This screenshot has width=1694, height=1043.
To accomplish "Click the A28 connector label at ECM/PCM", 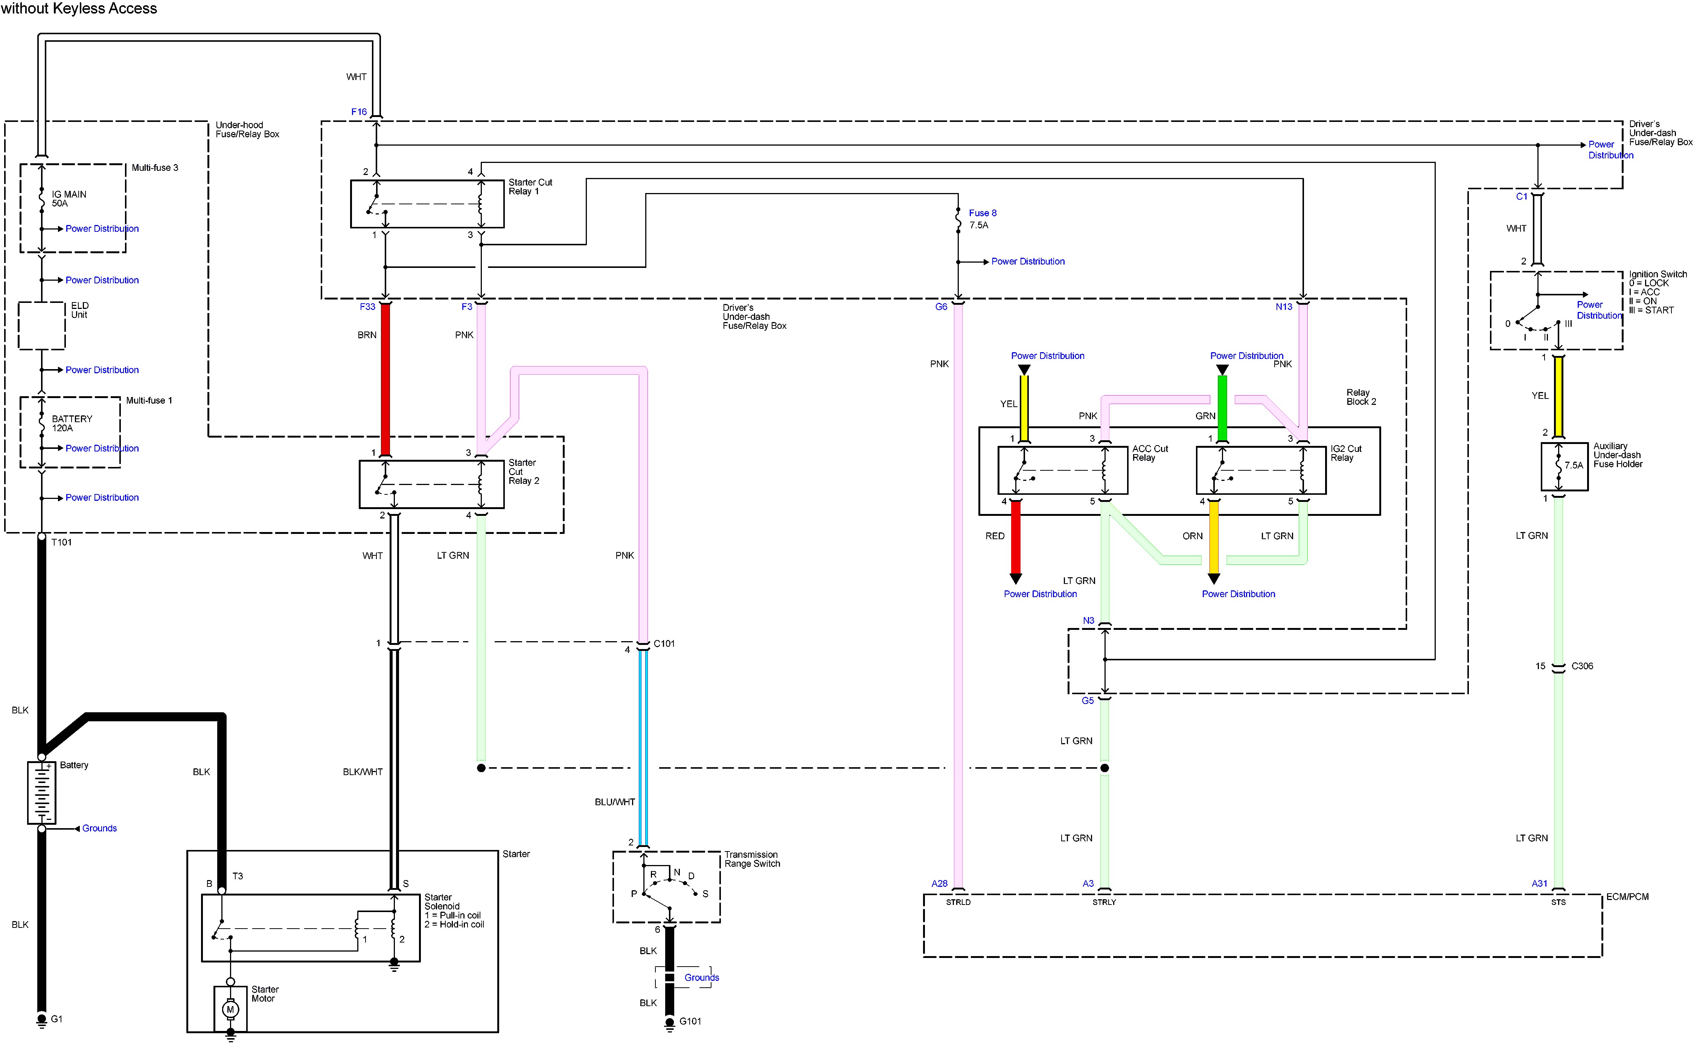I will coord(939,883).
